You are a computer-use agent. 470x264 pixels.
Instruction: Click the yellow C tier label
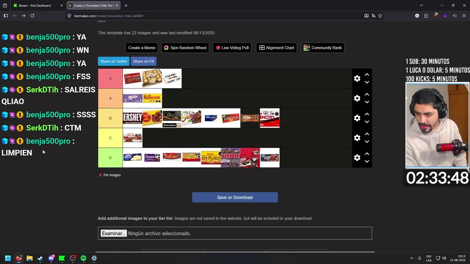(110, 138)
